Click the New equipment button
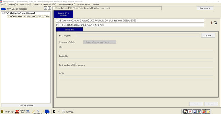Screen dimensions: 221x114 point(26,106)
